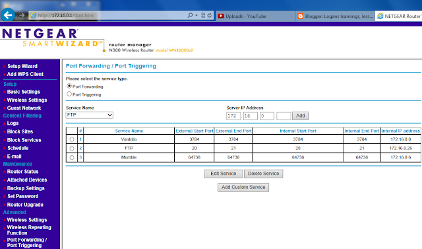Open Attached Devices in the sidebar
The height and width of the screenshot is (249, 422).
pos(27,180)
